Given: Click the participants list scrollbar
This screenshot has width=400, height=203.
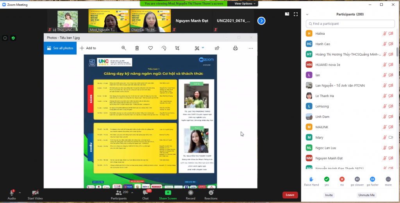Looking at the screenshot, I should pyautogui.click(x=397, y=52).
